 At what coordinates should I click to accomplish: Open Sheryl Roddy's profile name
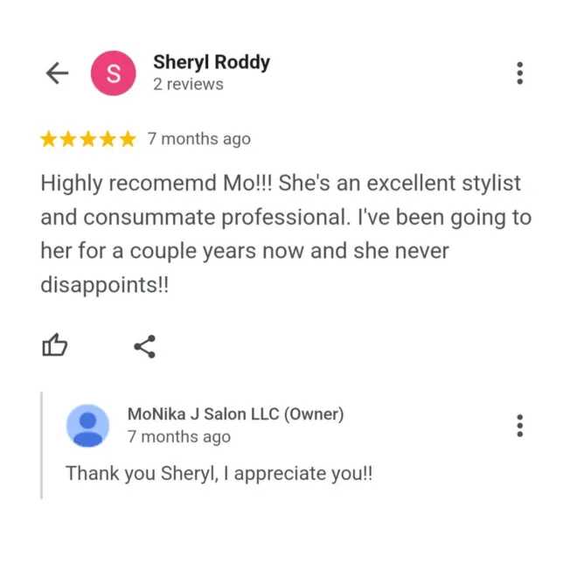(x=212, y=62)
